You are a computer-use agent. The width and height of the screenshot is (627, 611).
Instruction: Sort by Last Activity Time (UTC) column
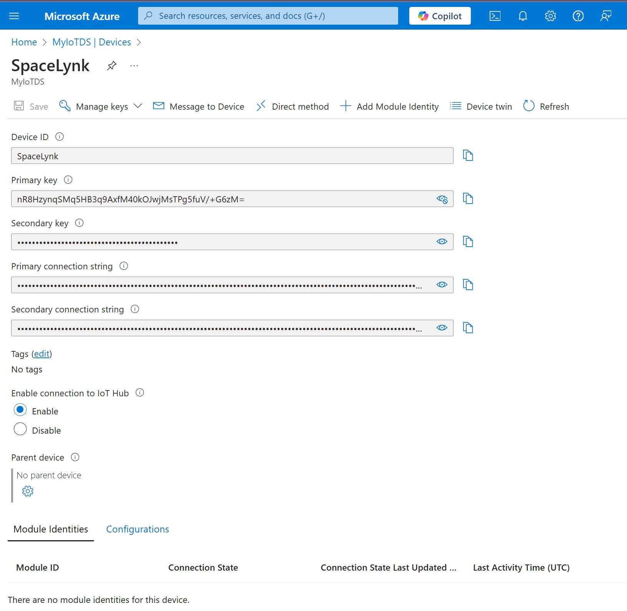pos(522,568)
